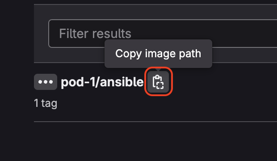Click the clipboard copy icon in the pod-1/ansible row

tap(158, 82)
